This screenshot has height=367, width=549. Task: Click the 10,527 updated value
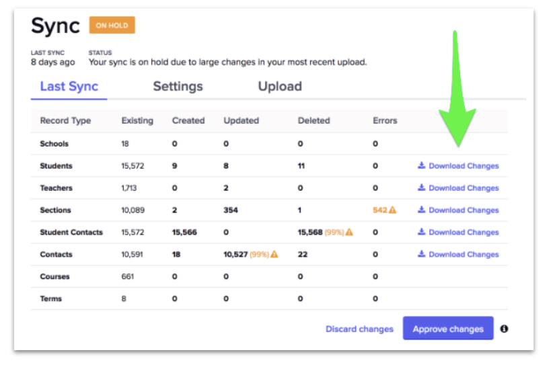pos(235,254)
